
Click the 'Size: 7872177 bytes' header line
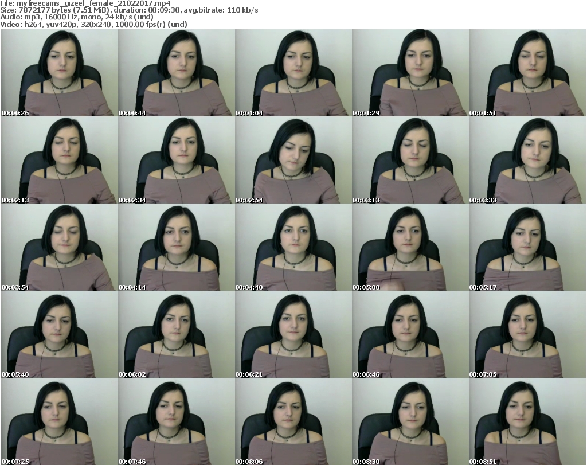(x=129, y=10)
